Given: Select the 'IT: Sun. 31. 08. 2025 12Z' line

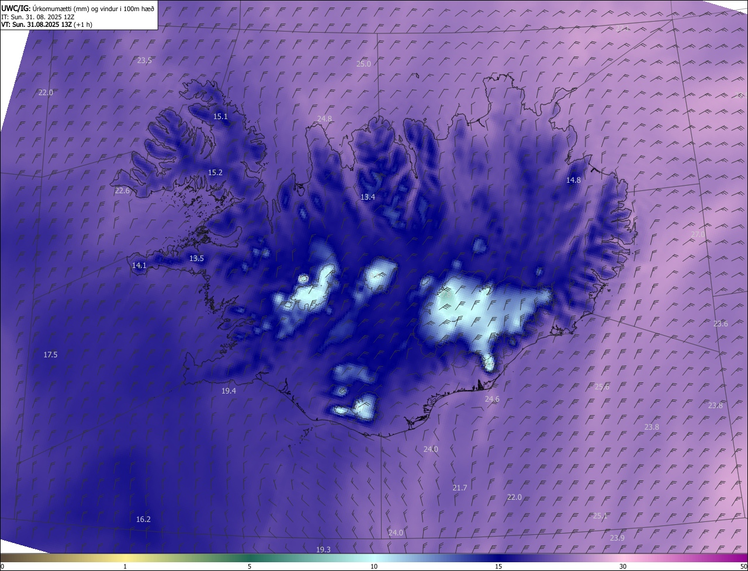Looking at the screenshot, I should click(x=37, y=16).
